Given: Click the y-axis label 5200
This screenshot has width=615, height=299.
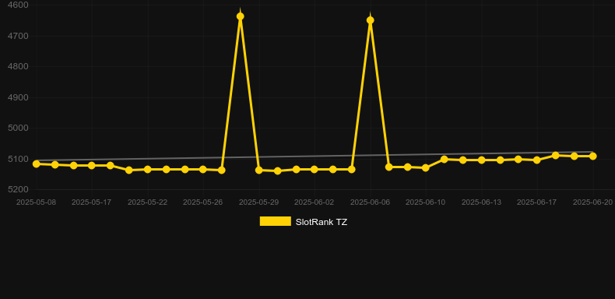Looking at the screenshot, I should click(x=18, y=189).
